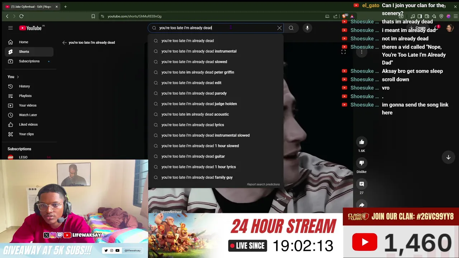The image size is (459, 258).
Task: Reload the browser page
Action: click(x=22, y=16)
